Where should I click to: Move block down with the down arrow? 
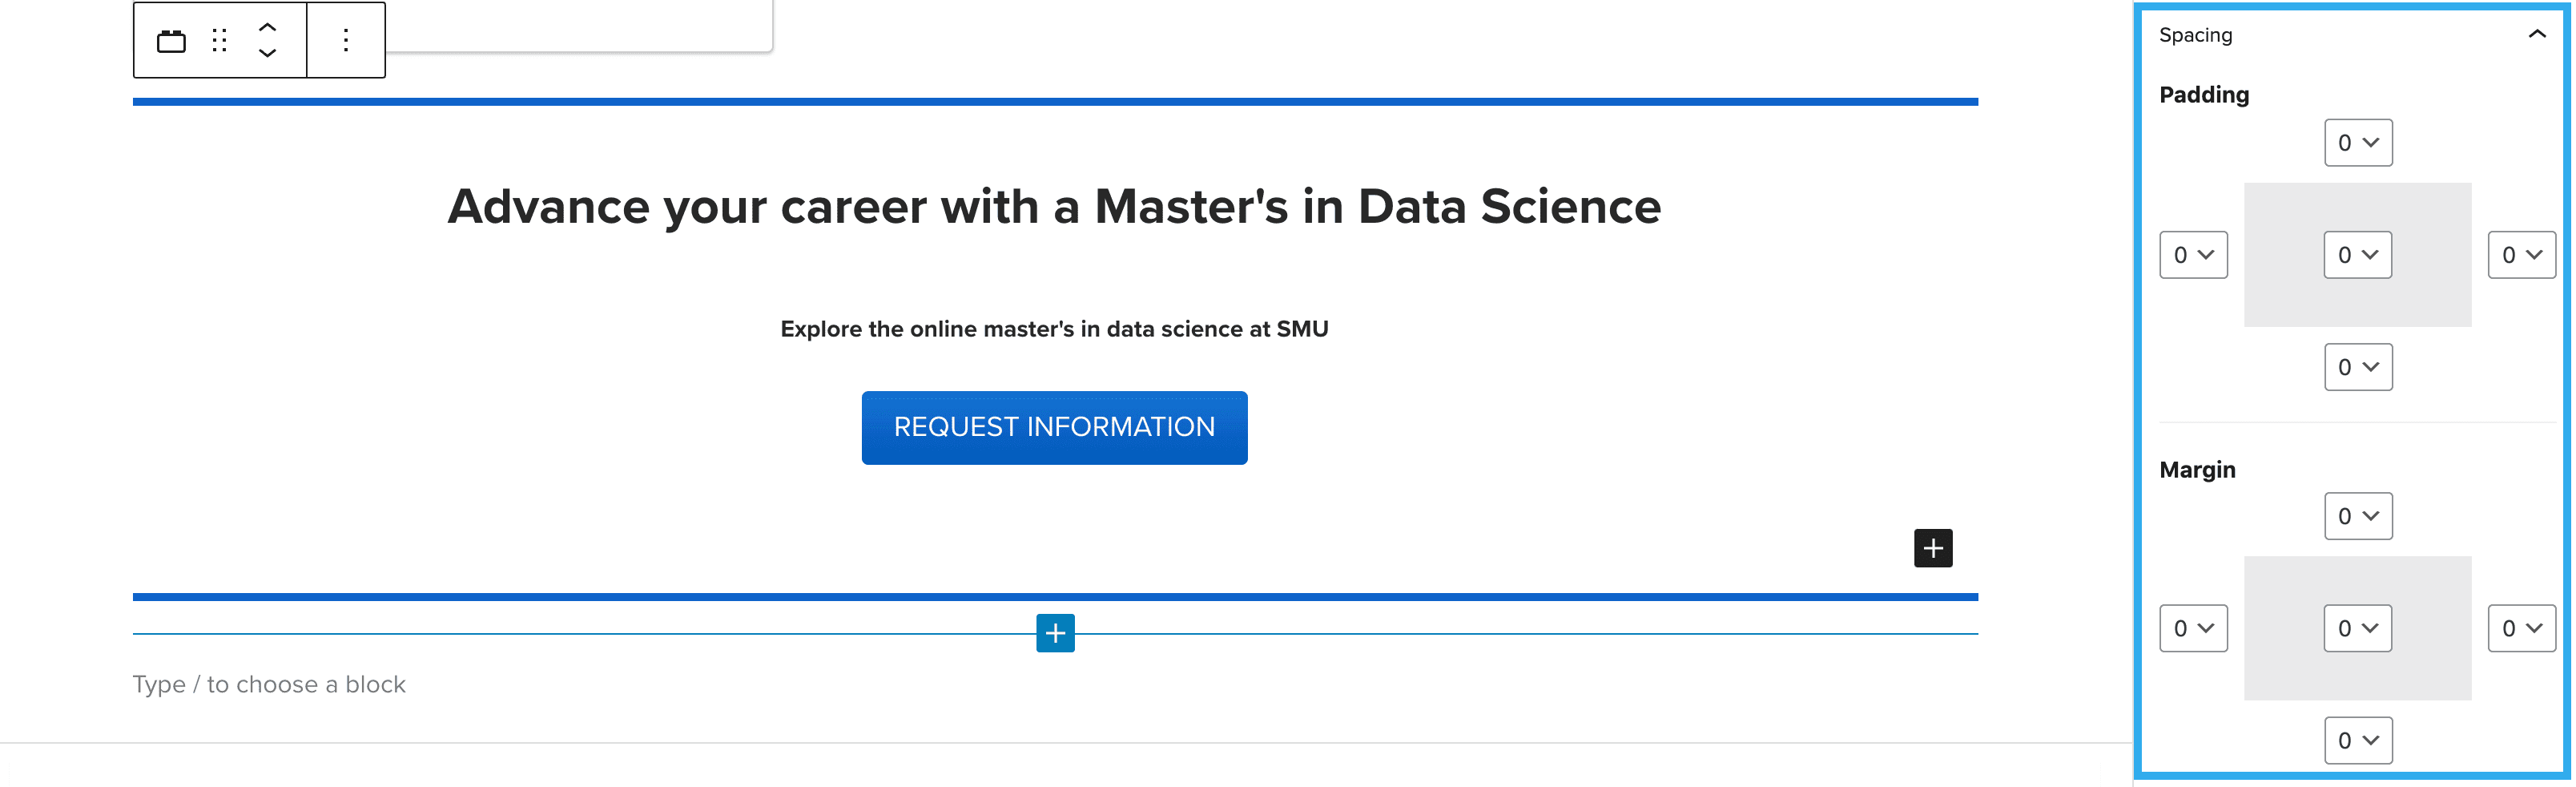coord(267,53)
